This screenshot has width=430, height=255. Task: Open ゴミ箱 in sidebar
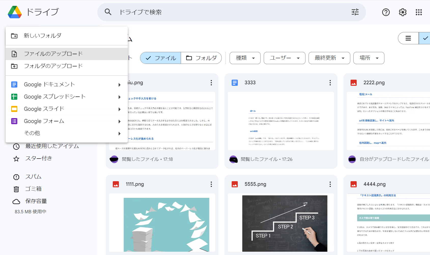[x=33, y=189]
